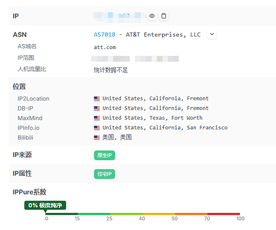
Task: Click the 'IPPure系数' heading
Action: click(29, 192)
